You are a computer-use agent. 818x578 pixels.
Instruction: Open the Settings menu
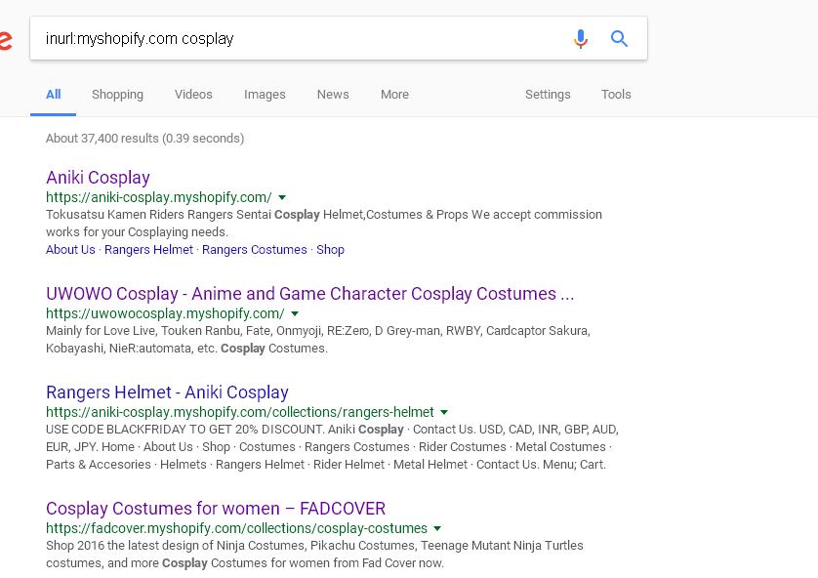pyautogui.click(x=548, y=95)
